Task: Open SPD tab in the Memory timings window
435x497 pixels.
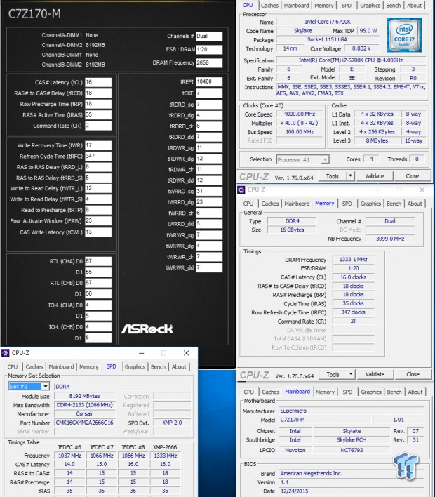Action: tap(347, 204)
